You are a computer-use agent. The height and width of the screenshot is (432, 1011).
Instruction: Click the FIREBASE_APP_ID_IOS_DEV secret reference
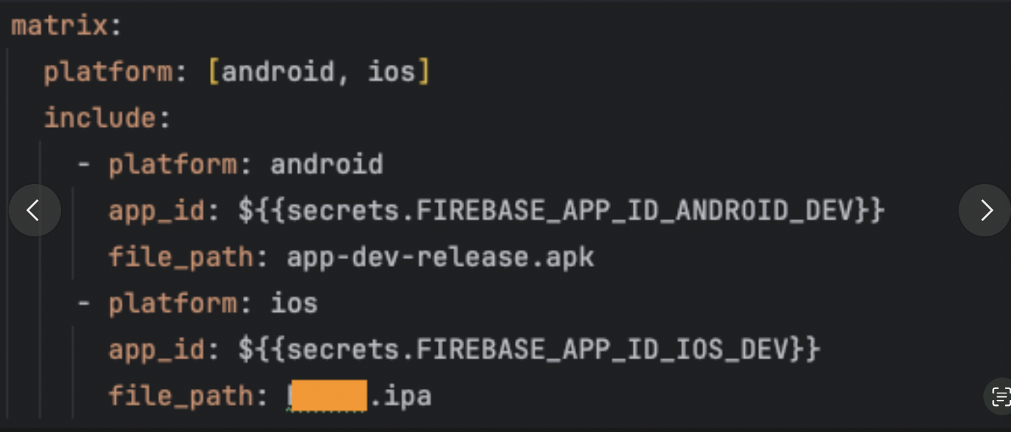coord(529,350)
